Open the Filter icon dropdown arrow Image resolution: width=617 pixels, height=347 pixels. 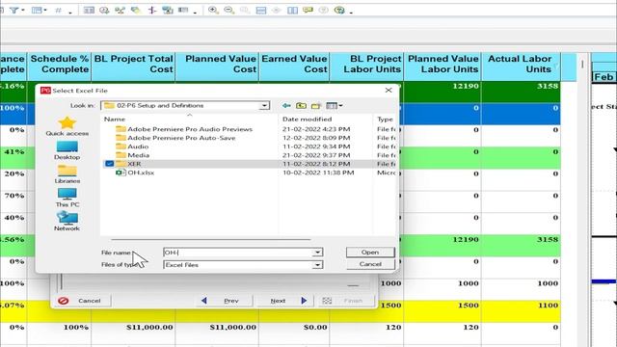point(23,11)
